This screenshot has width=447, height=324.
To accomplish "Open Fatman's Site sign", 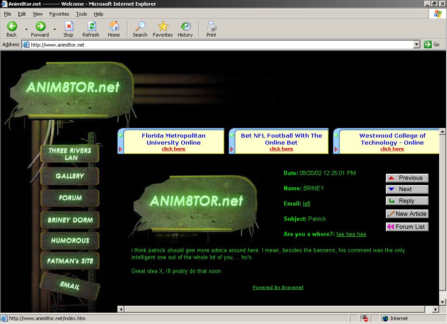I will (70, 261).
